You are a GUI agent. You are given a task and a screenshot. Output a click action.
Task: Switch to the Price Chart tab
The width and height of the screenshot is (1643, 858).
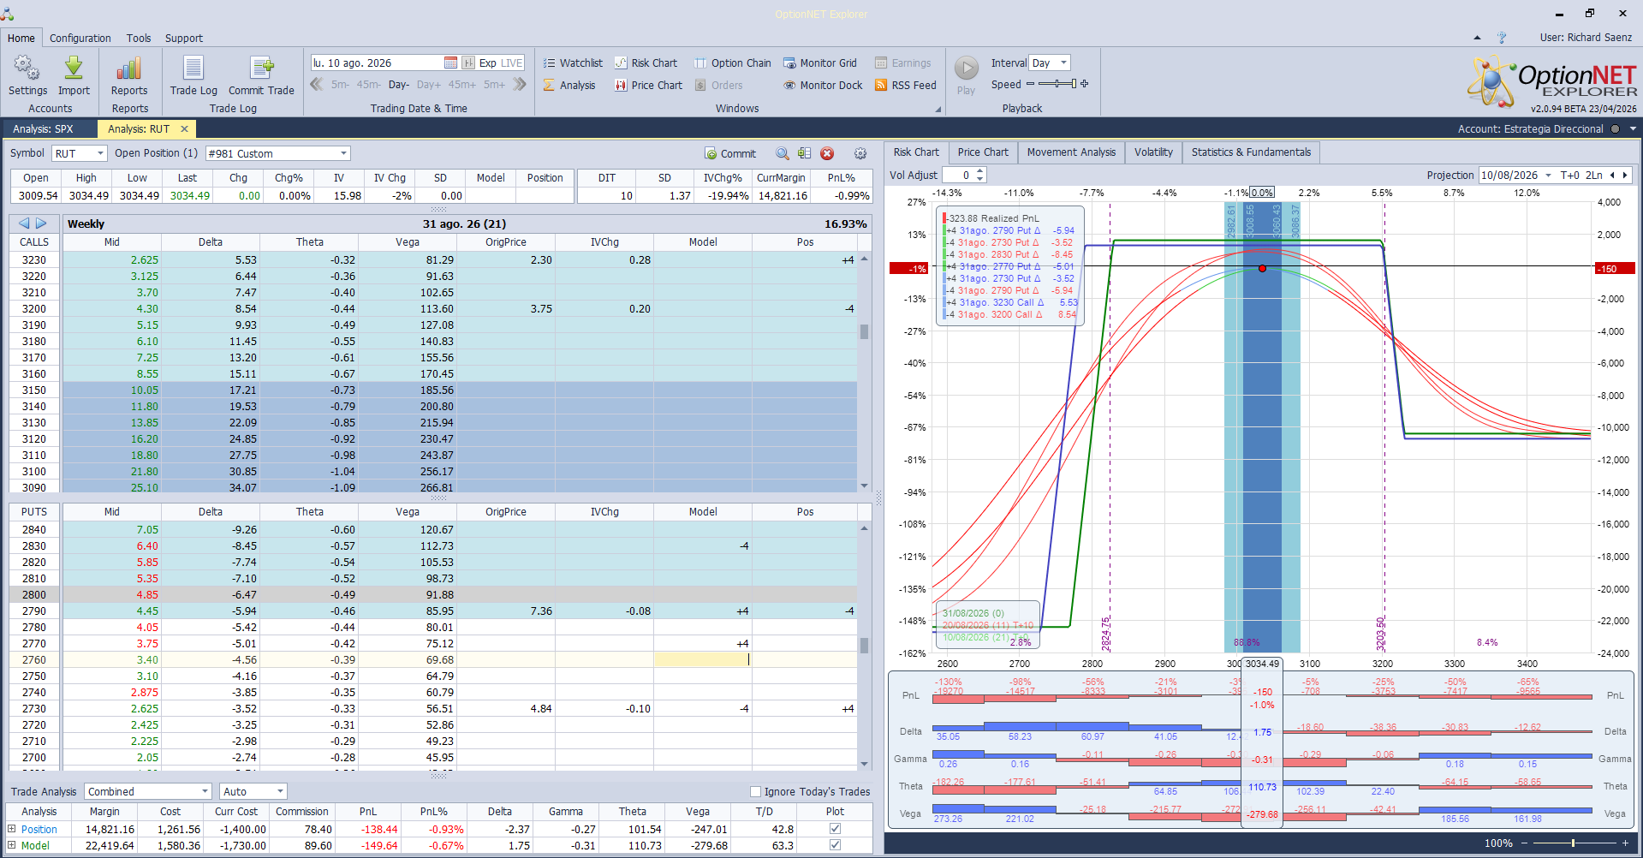[x=983, y=152]
